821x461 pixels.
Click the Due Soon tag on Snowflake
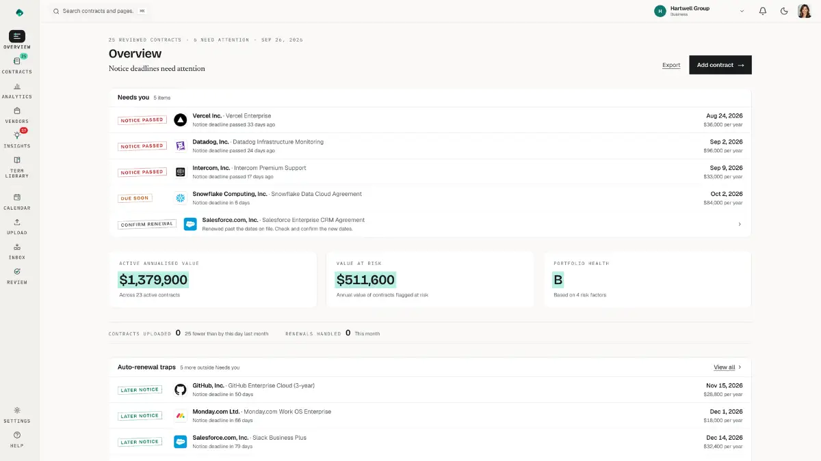click(135, 198)
